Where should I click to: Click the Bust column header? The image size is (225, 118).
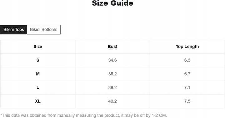pyautogui.click(x=112, y=47)
